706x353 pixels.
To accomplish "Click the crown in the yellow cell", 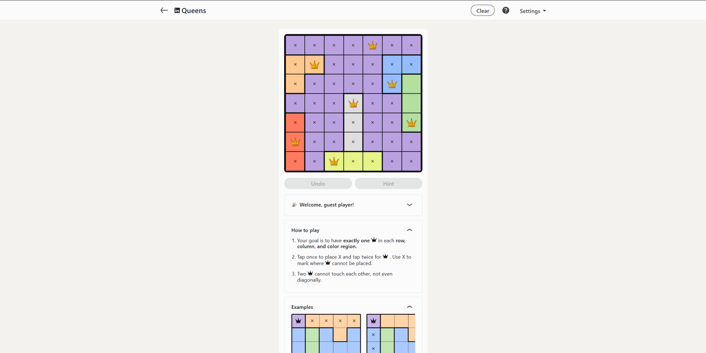I will tap(334, 161).
